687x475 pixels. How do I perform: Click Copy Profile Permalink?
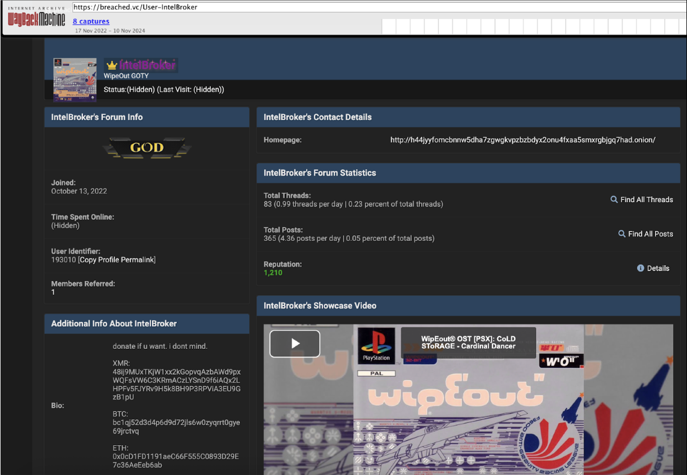[117, 260]
